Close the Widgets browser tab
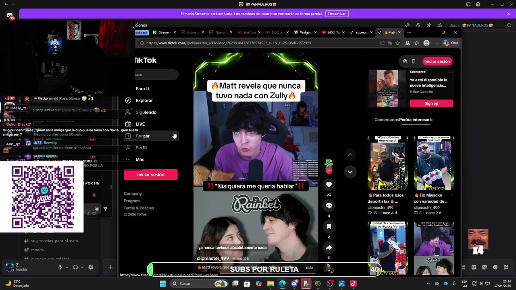The image size is (516, 290). pyautogui.click(x=315, y=32)
